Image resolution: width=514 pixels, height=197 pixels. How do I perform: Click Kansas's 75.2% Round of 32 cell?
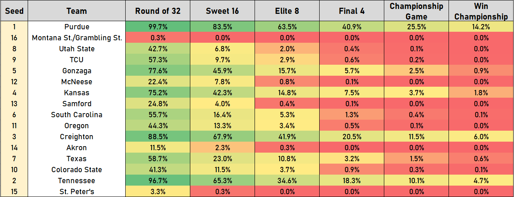pos(157,93)
